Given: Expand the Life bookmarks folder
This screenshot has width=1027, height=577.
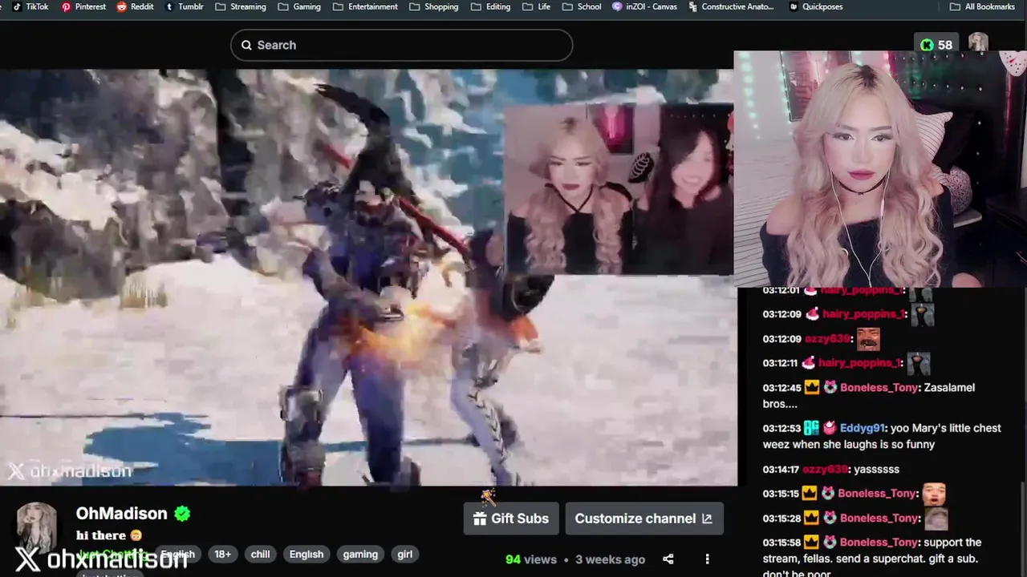Looking at the screenshot, I should [536, 6].
